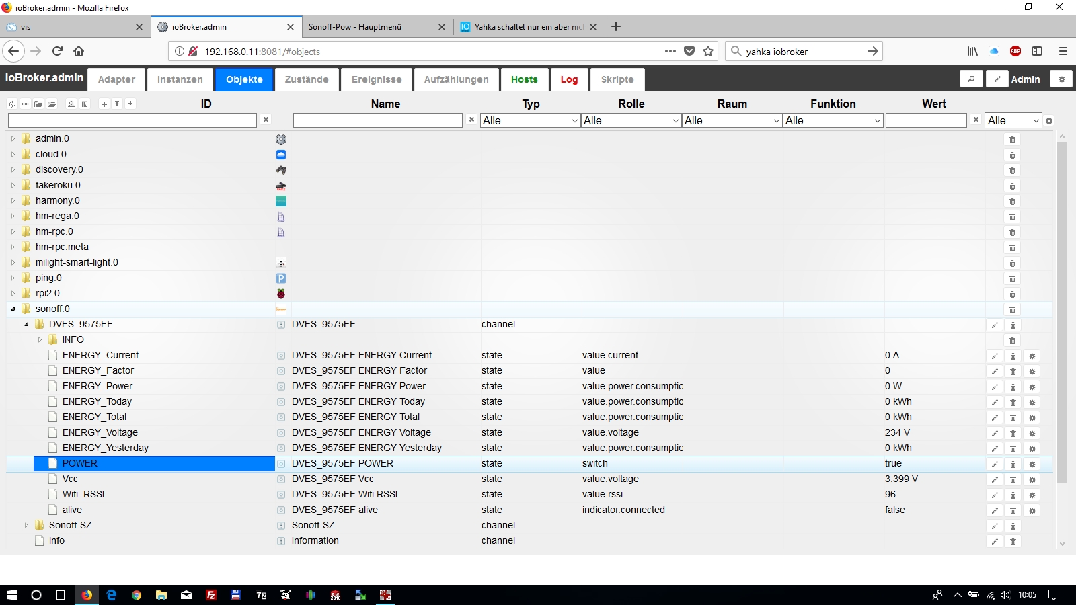Open the Zustände tab

(307, 79)
